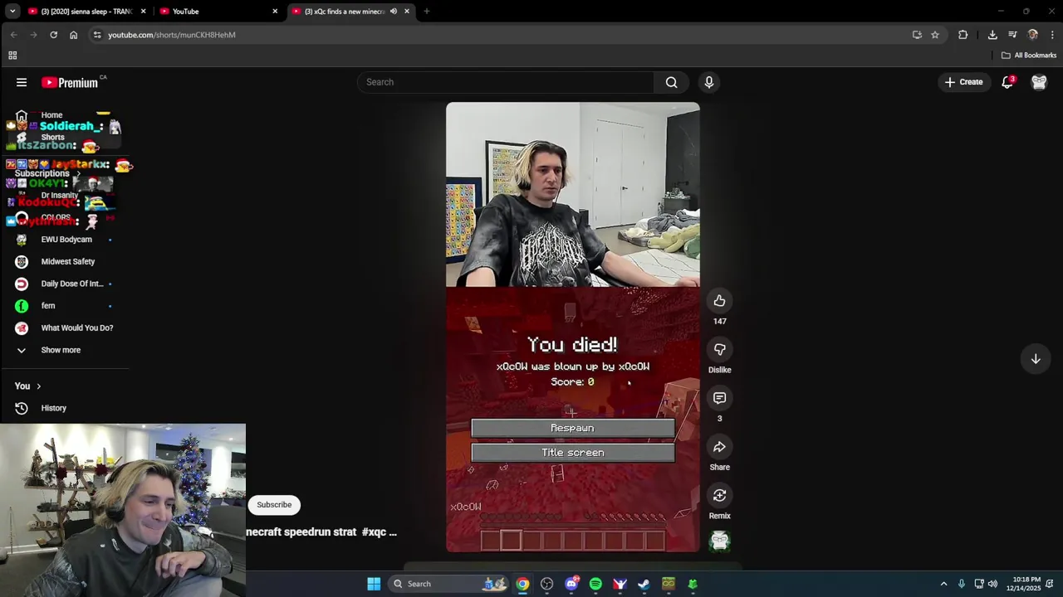Viewport: 1063px width, 597px height.
Task: Remix this Short
Action: [719, 495]
